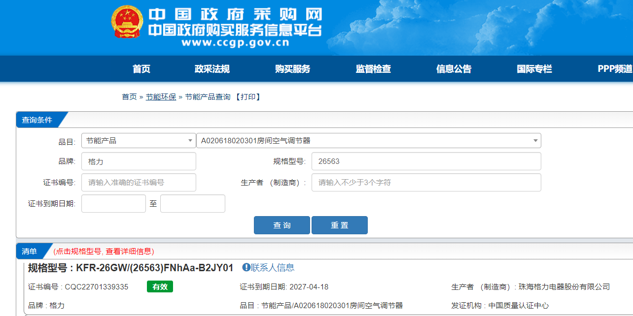This screenshot has height=316, width=633.
Task: Navigate to the 信息公告 section
Action: (454, 69)
